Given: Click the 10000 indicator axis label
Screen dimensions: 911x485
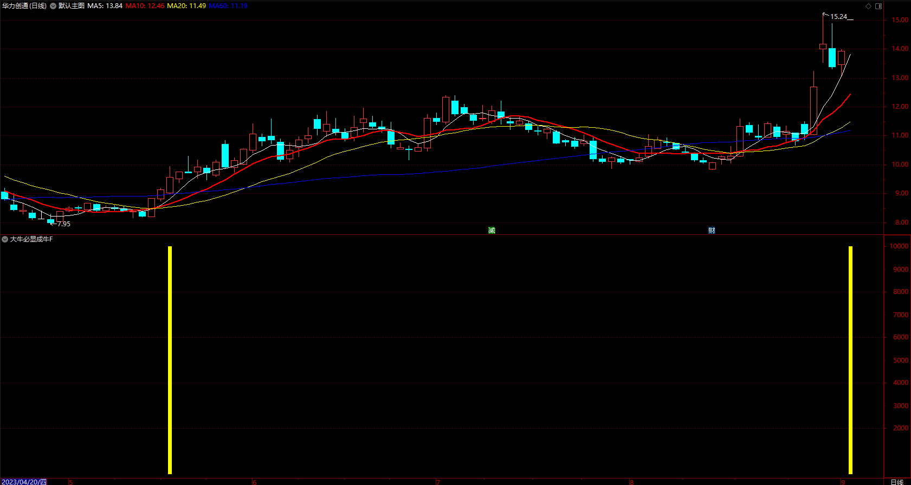Looking at the screenshot, I should (x=899, y=246).
